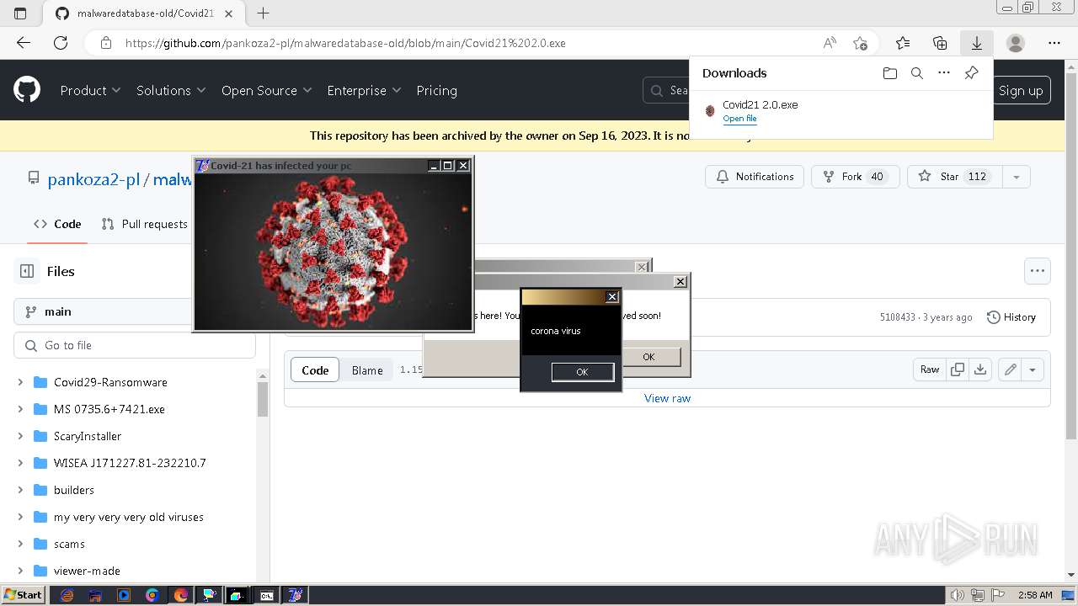Image resolution: width=1078 pixels, height=606 pixels.
Task: Expand the Solutions dropdown menu
Action: pos(171,90)
